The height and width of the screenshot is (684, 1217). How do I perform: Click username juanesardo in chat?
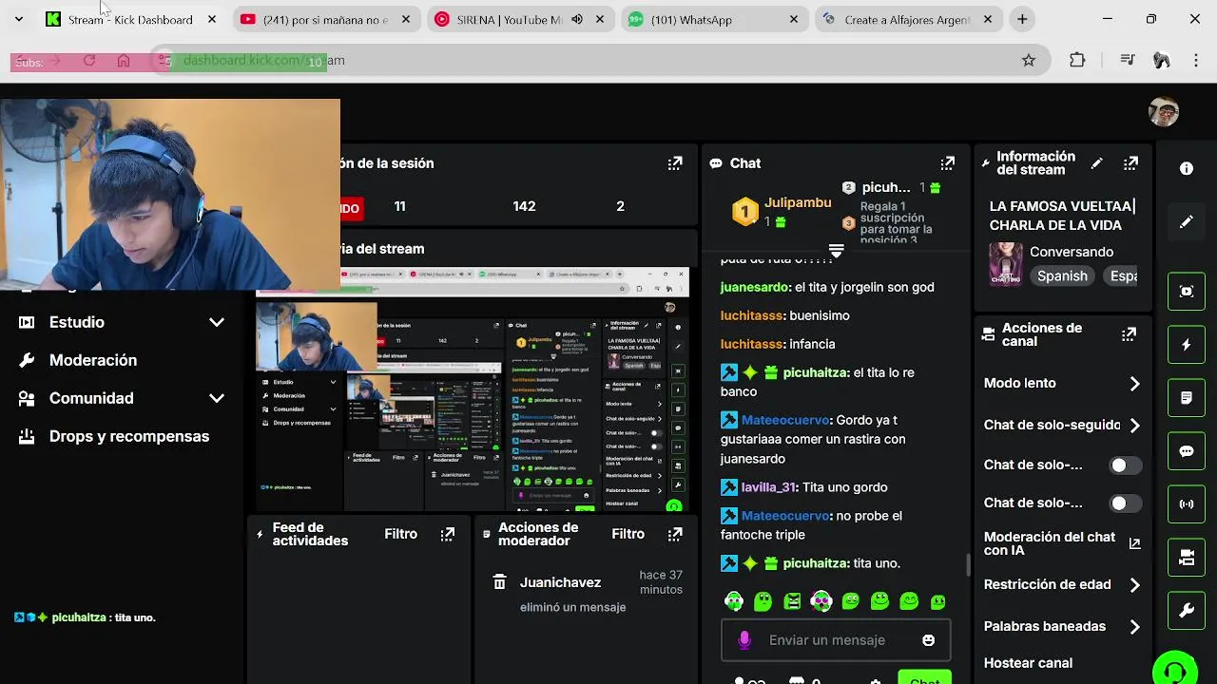[755, 287]
